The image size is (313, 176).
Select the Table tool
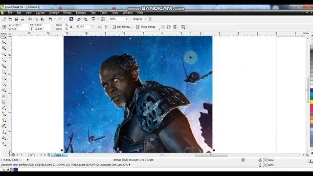pos(3,102)
